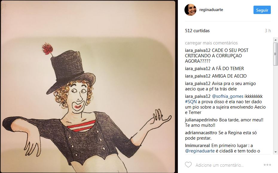Open the reginaduarte username link
Image resolution: width=278 pixels, height=173 pixels.
[211, 10]
